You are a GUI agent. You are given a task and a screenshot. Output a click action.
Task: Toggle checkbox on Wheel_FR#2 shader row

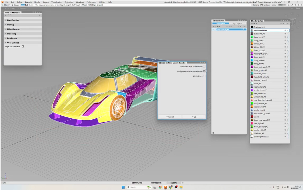[285, 44]
